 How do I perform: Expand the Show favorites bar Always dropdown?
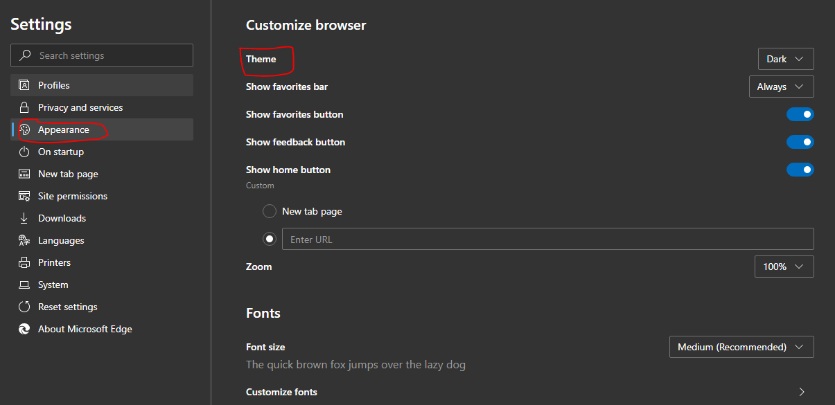click(x=781, y=87)
